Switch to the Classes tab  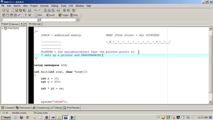(14, 24)
